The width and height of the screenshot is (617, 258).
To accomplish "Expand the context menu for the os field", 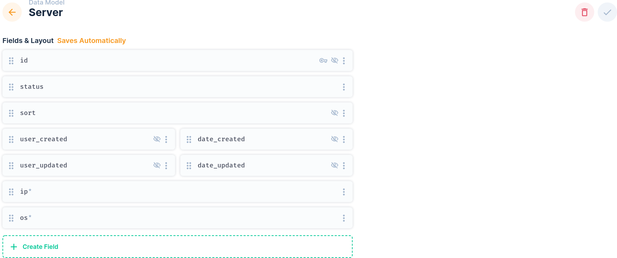I will 344,217.
